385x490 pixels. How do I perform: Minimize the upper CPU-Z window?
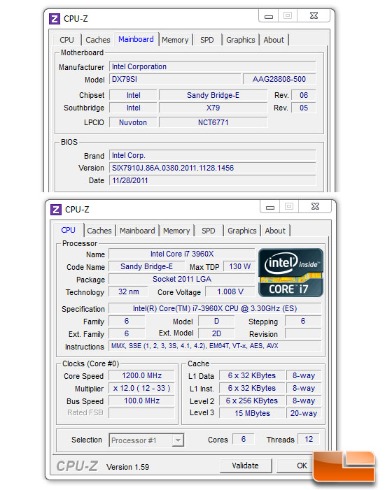pyautogui.click(x=269, y=16)
